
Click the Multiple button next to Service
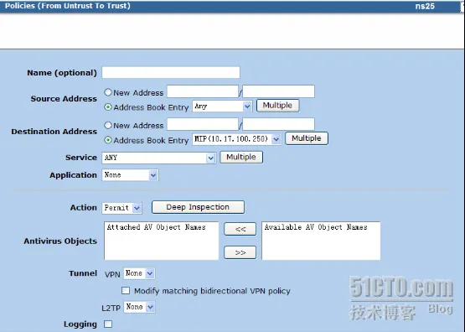pyautogui.click(x=241, y=157)
